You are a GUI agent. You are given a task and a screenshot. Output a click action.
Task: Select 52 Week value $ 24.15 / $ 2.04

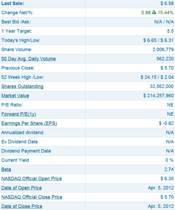point(157,77)
